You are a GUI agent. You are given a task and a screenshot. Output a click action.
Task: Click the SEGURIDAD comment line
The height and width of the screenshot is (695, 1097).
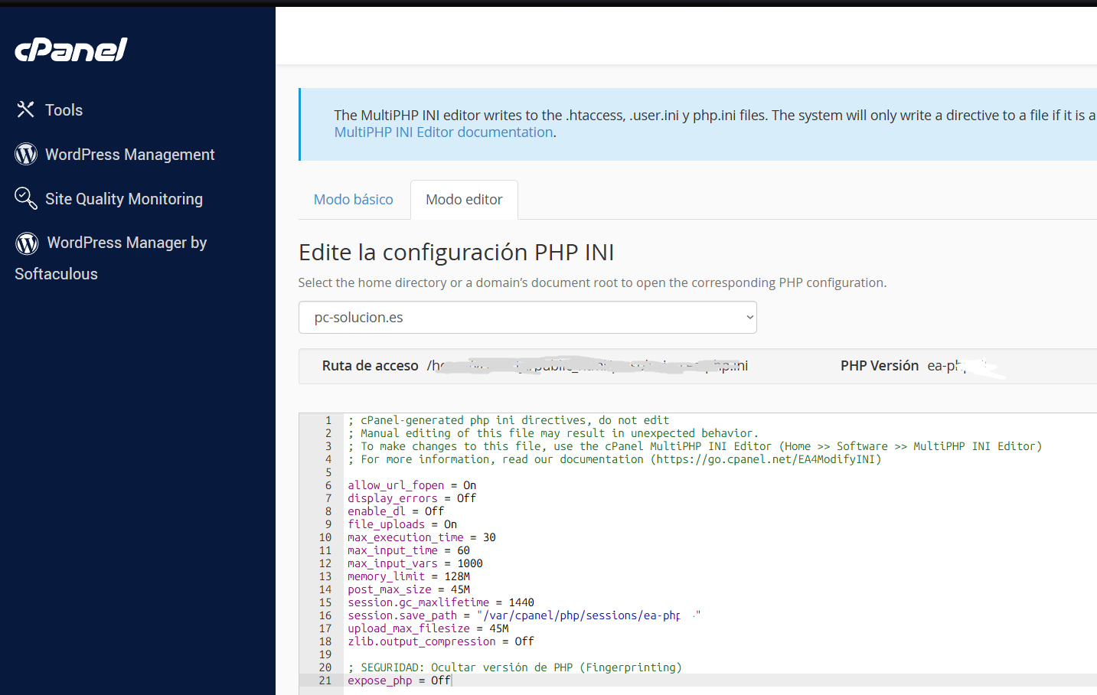coord(514,667)
